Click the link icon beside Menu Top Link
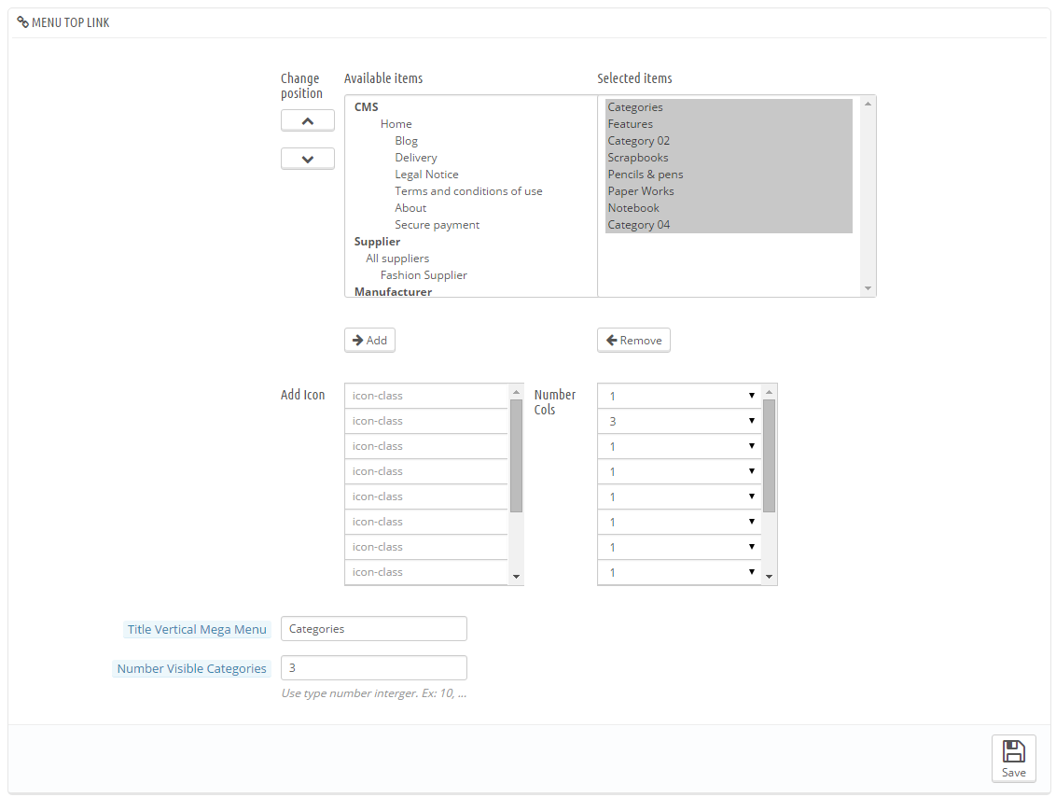Image resolution: width=1056 pixels, height=797 pixels. click(x=23, y=22)
